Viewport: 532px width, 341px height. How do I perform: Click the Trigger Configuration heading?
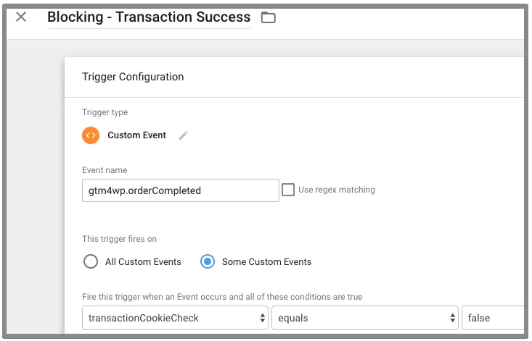[x=133, y=77]
